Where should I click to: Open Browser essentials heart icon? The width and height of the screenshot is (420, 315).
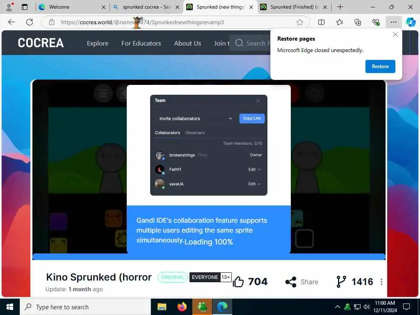[376, 22]
